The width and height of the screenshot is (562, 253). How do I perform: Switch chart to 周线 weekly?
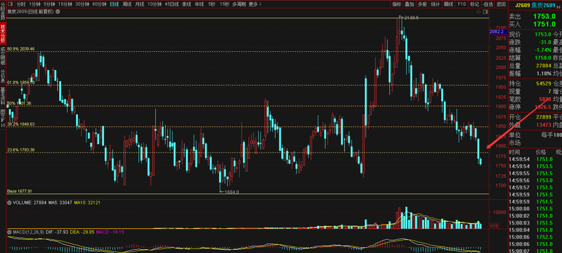pos(127,5)
